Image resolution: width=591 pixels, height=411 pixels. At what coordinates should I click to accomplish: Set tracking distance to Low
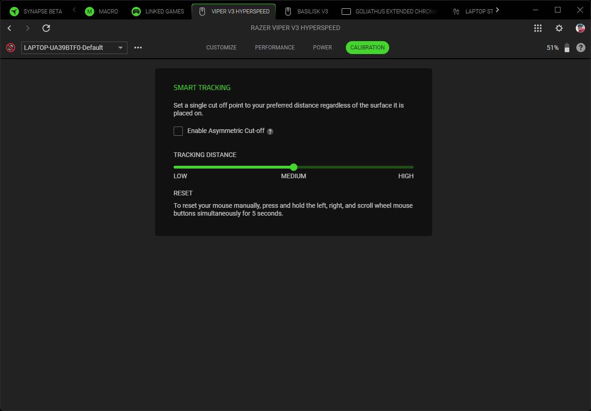tap(181, 176)
